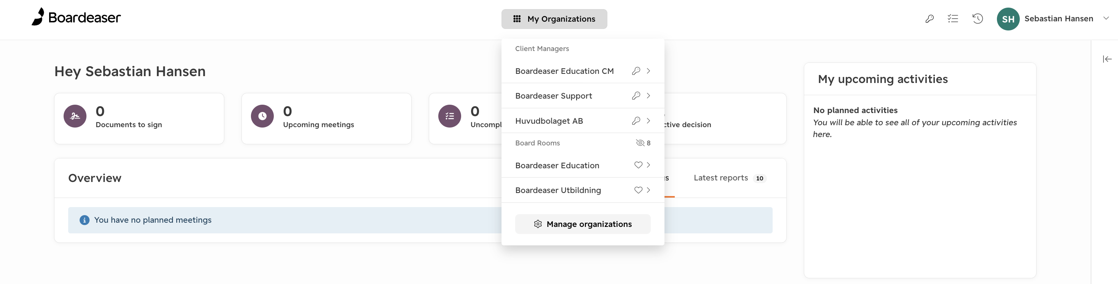Expand chevron for Boardeaser Education
1118x284 pixels.
648,165
